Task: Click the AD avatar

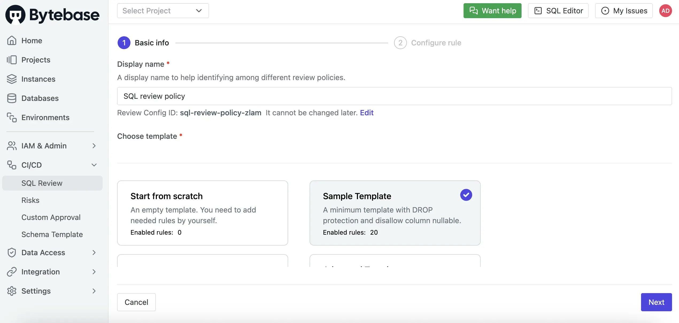Action: pos(666,11)
